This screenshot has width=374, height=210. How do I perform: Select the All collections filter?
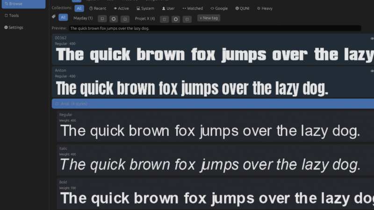click(x=79, y=8)
